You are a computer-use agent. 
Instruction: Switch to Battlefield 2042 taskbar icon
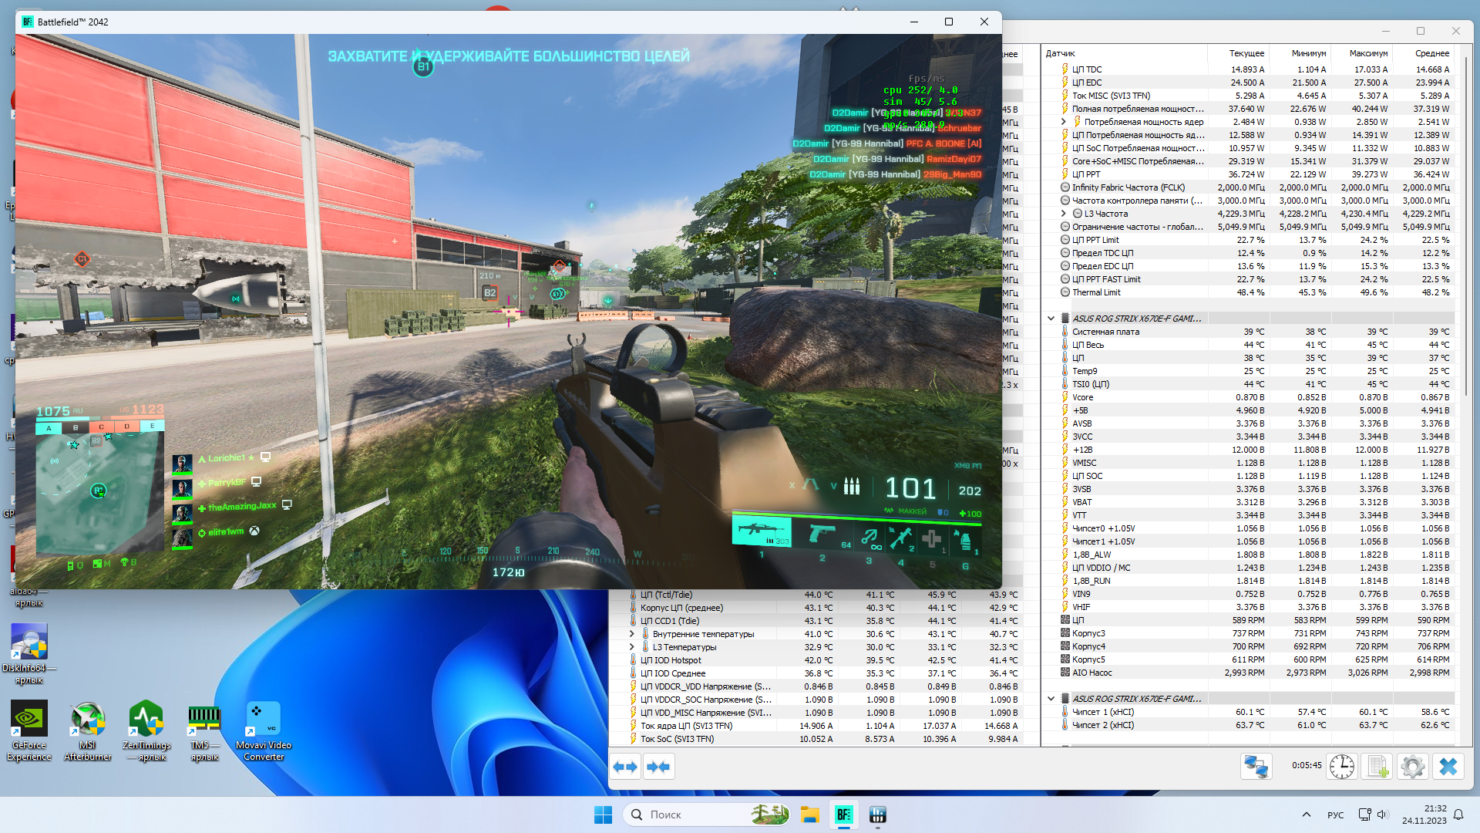843,814
